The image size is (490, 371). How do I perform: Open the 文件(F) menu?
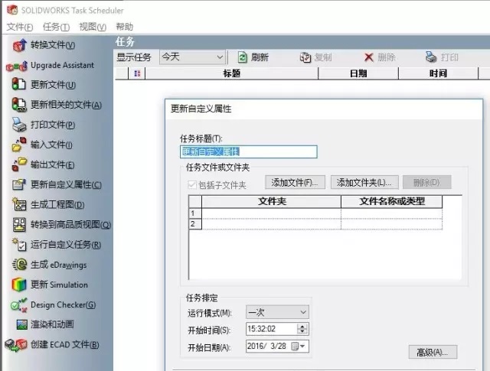tap(20, 27)
